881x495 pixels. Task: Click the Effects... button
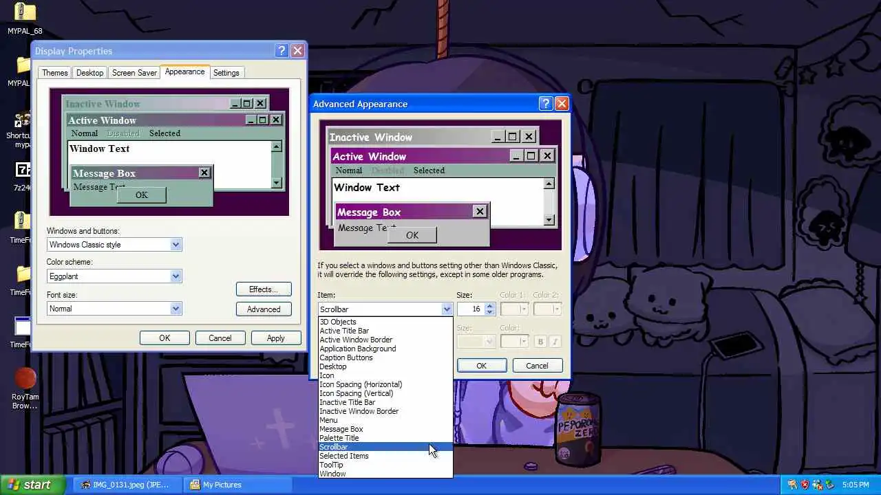tap(264, 289)
